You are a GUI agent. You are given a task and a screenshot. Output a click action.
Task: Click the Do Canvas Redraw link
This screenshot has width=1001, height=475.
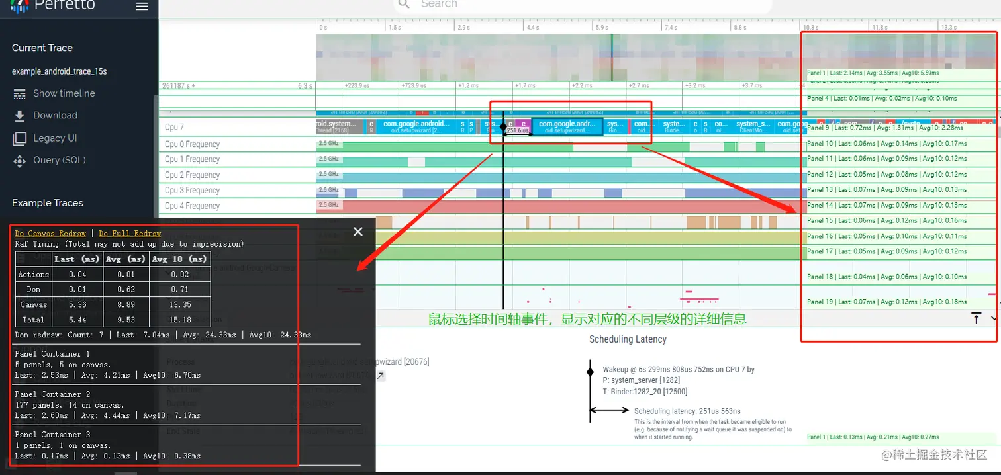pos(50,233)
